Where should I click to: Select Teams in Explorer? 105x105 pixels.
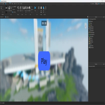tap(91, 44)
